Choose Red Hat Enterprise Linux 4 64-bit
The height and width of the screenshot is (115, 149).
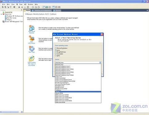coord(78,72)
